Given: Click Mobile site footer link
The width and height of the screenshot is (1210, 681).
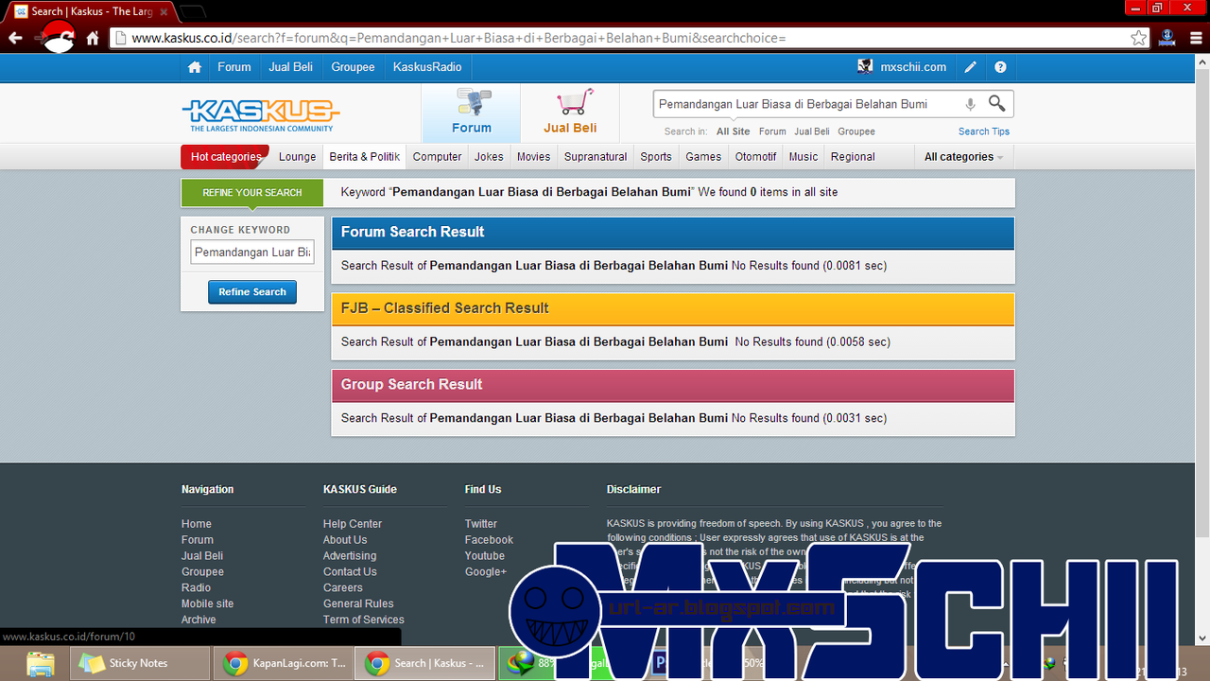Looking at the screenshot, I should pos(208,603).
